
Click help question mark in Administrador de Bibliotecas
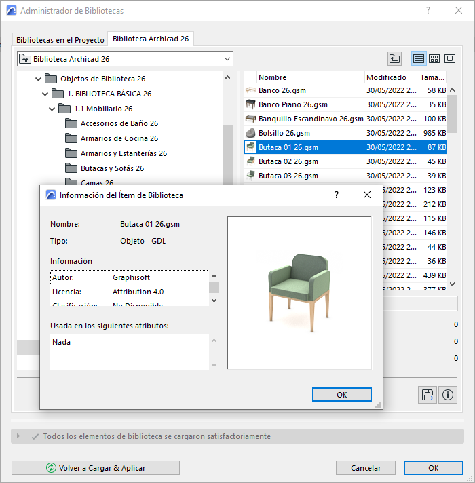tap(428, 10)
